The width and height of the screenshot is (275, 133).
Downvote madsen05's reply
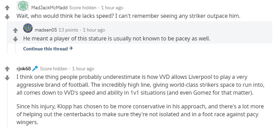(15, 39)
